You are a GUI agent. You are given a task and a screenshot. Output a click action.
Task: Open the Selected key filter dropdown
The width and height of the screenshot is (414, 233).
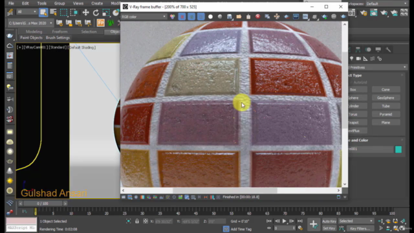[x=356, y=221]
